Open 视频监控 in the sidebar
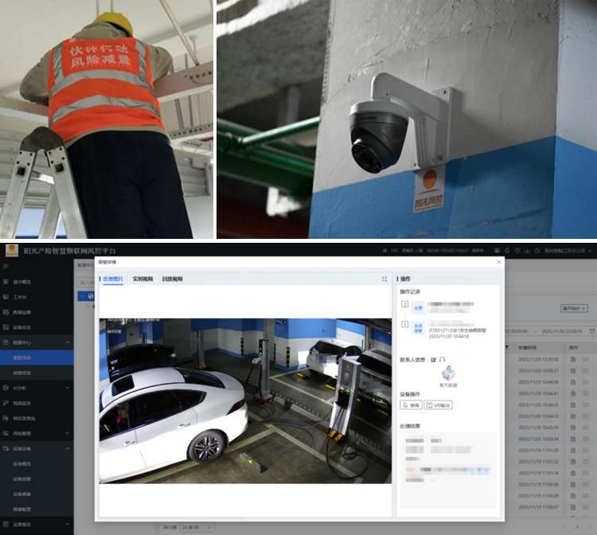Viewport: 597px width, 535px height. (23, 403)
